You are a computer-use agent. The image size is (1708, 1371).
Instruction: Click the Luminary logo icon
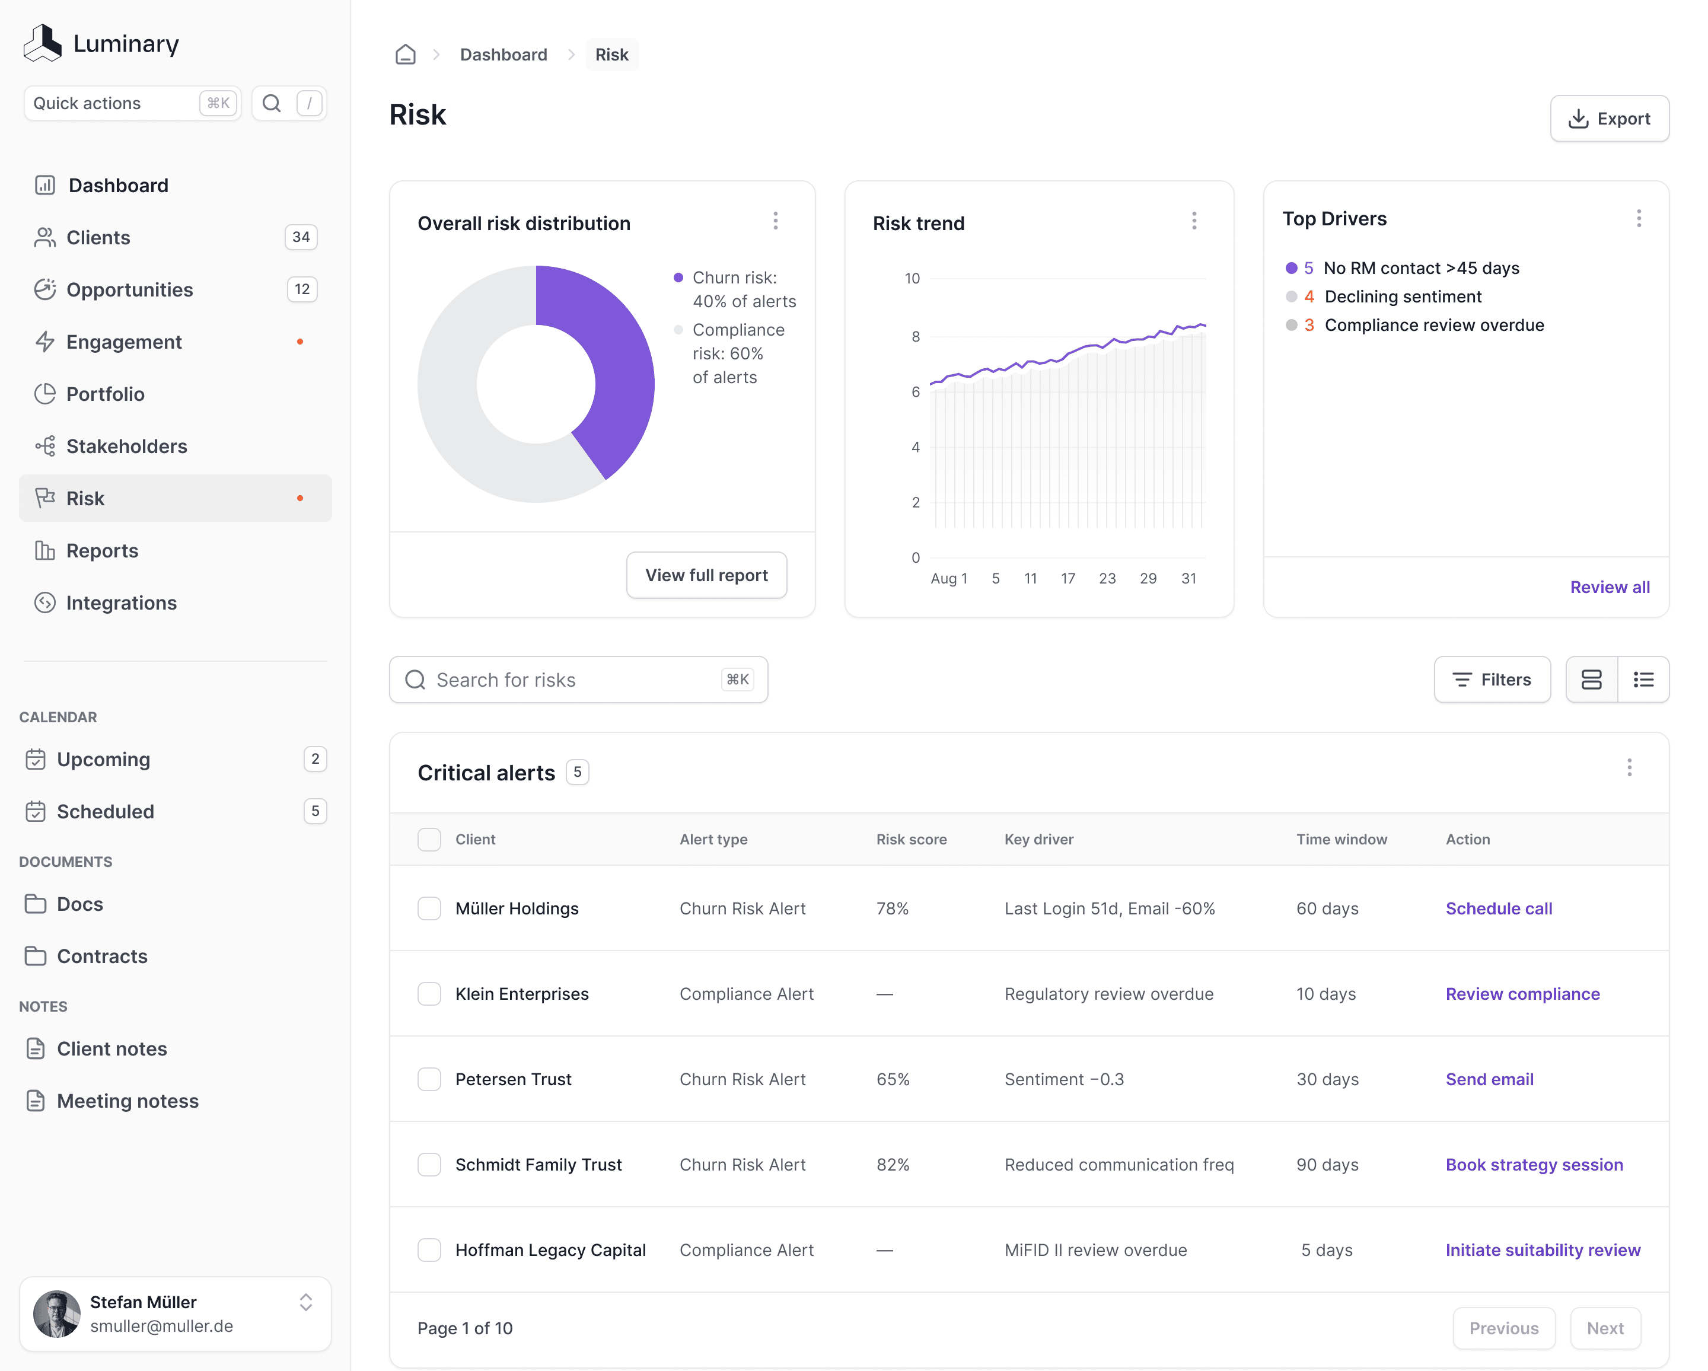tap(43, 43)
